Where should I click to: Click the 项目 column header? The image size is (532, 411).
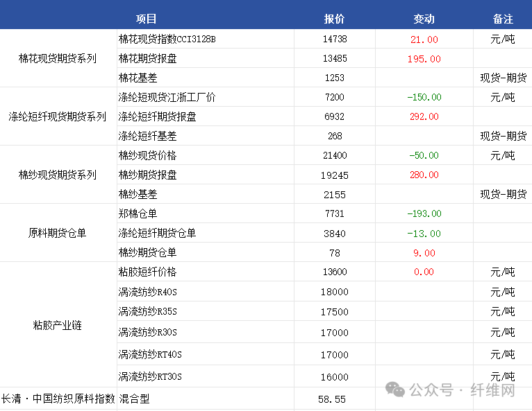146,19
